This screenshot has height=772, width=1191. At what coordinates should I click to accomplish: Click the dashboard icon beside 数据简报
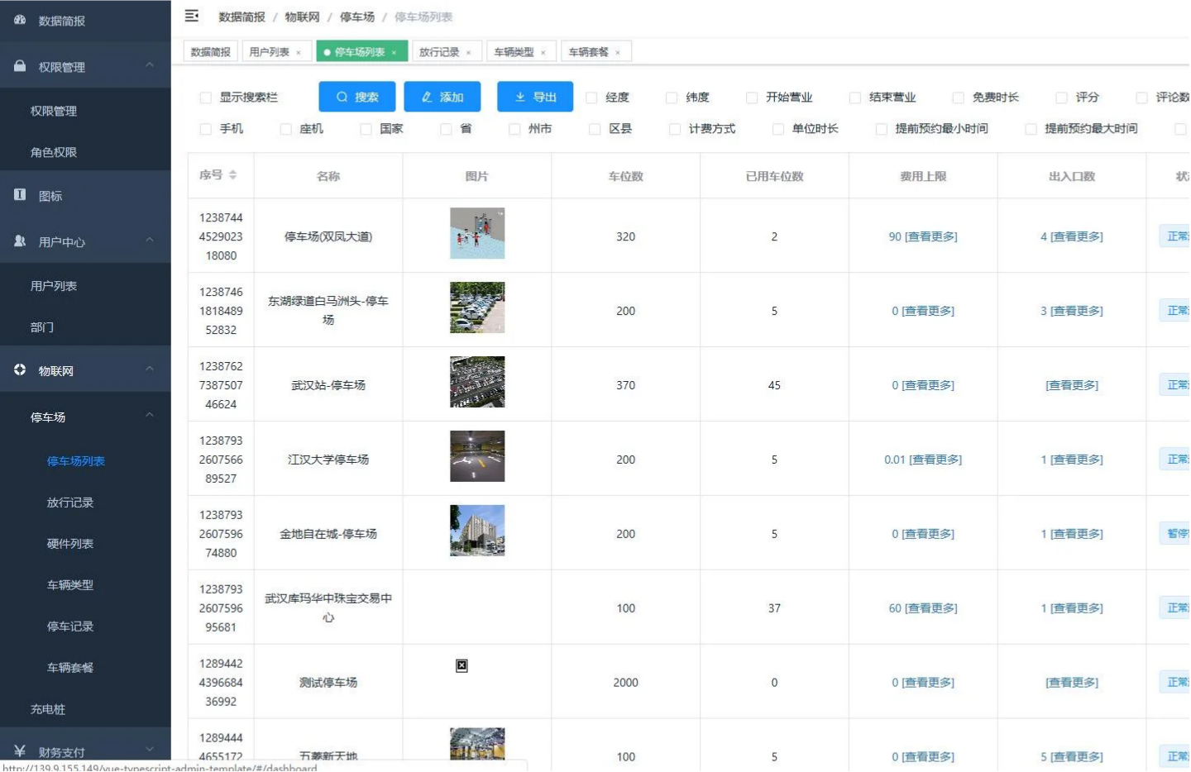18,21
